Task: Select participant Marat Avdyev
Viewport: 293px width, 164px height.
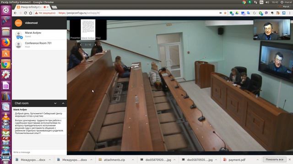Action: point(39,35)
